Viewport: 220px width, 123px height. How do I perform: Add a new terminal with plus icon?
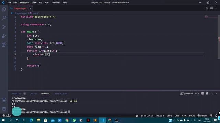[x=196, y=93]
